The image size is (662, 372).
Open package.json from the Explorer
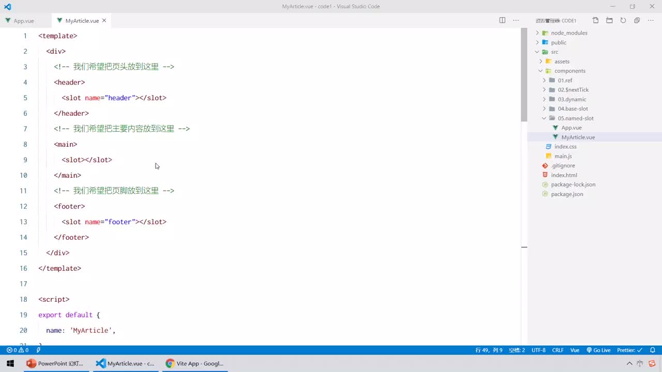(567, 194)
